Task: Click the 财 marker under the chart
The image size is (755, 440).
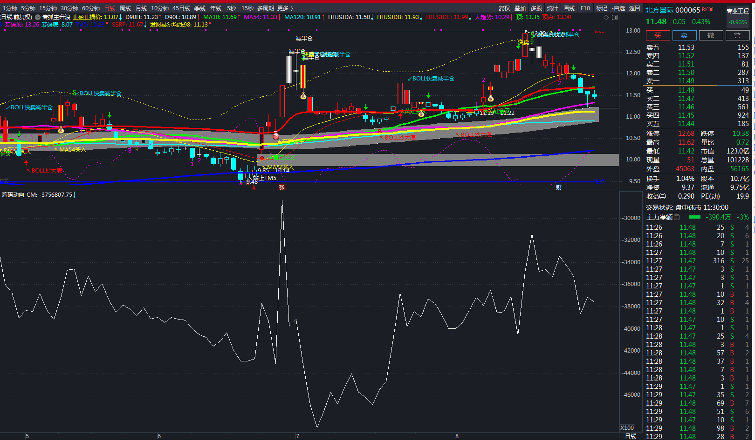Action: tap(559, 187)
